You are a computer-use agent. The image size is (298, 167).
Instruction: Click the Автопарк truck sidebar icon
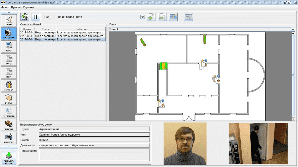[x=9, y=125]
